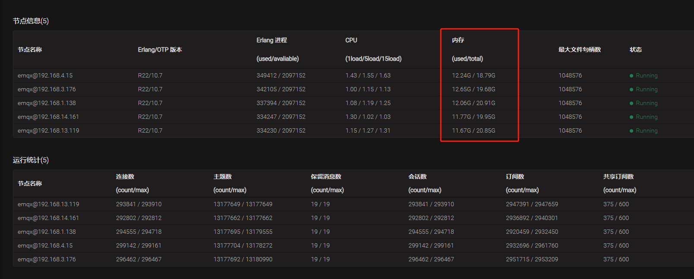Image resolution: width=694 pixels, height=279 pixels.
Task: Click node emqx@192.168.3.176 in the running statistics table
Action: click(x=47, y=259)
